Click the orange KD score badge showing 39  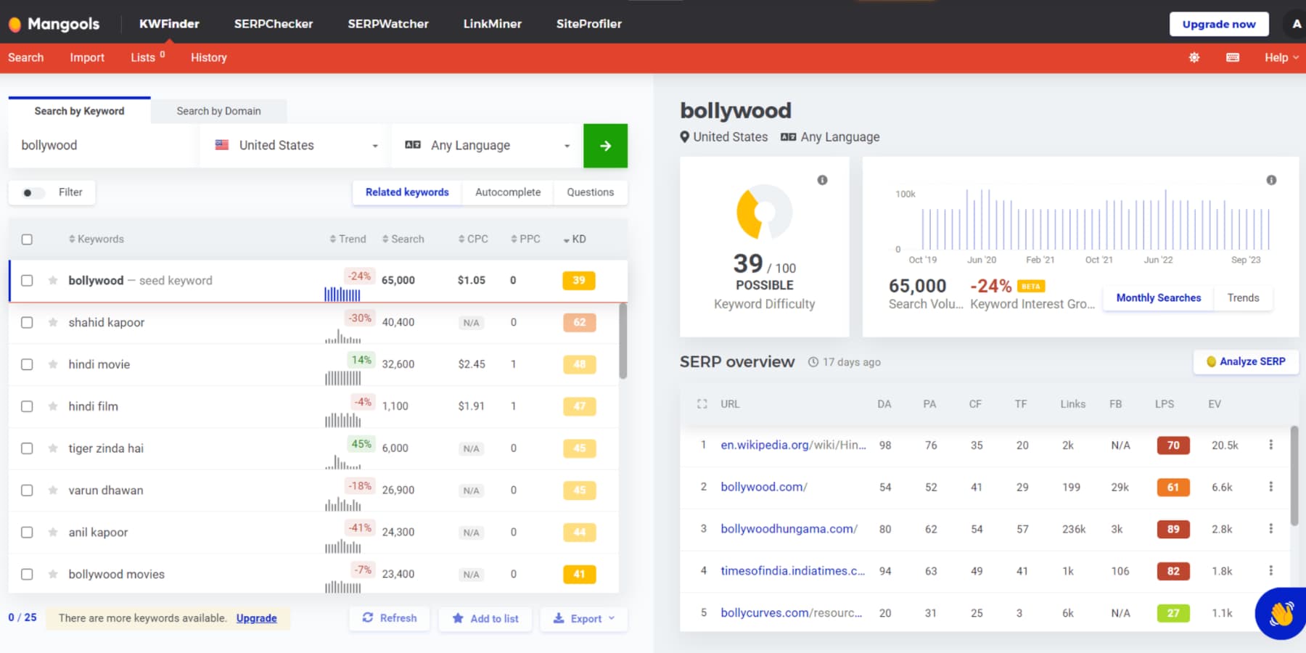(x=578, y=280)
